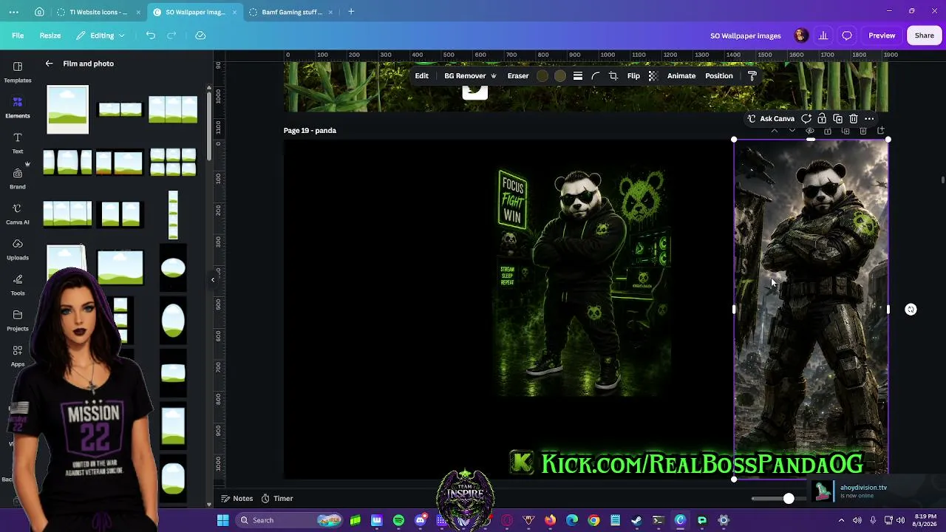Move page 19 down with the chevron

(x=792, y=131)
